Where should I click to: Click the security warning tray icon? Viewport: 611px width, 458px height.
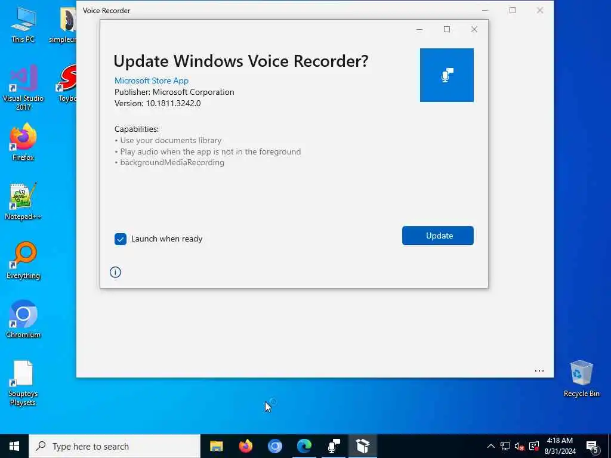coord(534,446)
